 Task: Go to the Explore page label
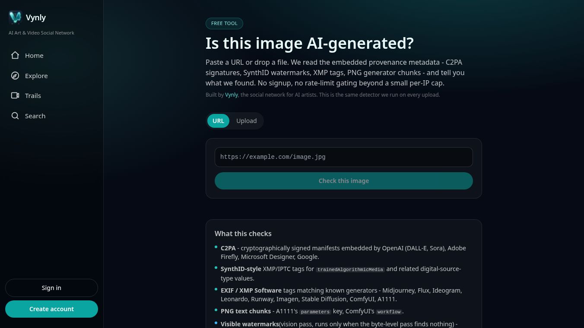[36, 76]
